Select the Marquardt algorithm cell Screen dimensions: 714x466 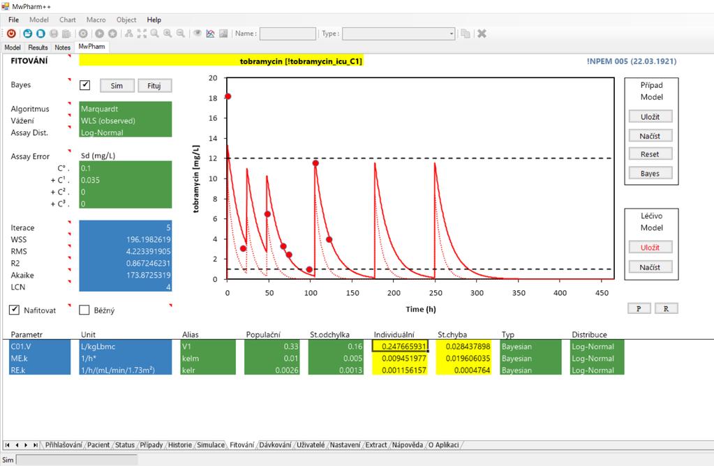coord(125,109)
